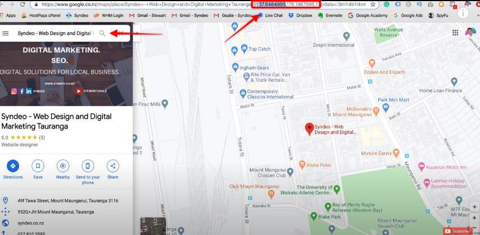Open the Google account profile avatar
The image size is (480, 235).
pyautogui.click(x=470, y=33)
